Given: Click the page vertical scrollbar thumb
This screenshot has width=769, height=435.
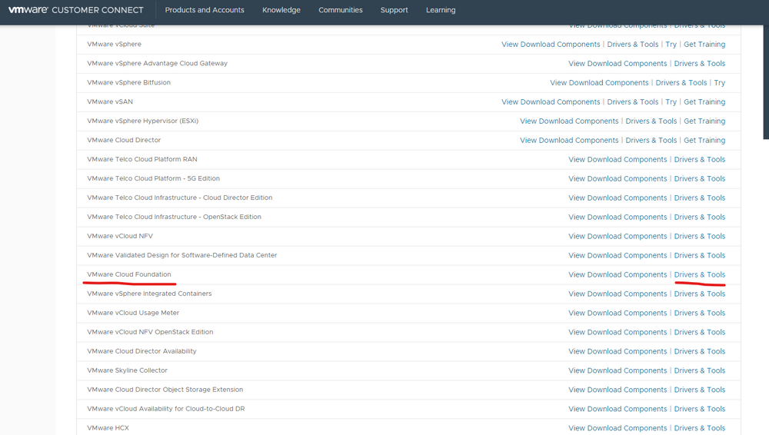Looking at the screenshot, I should [x=766, y=82].
